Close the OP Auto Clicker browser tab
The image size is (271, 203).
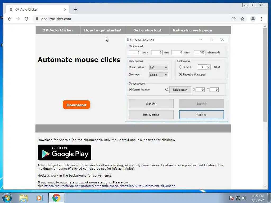[x=65, y=10]
